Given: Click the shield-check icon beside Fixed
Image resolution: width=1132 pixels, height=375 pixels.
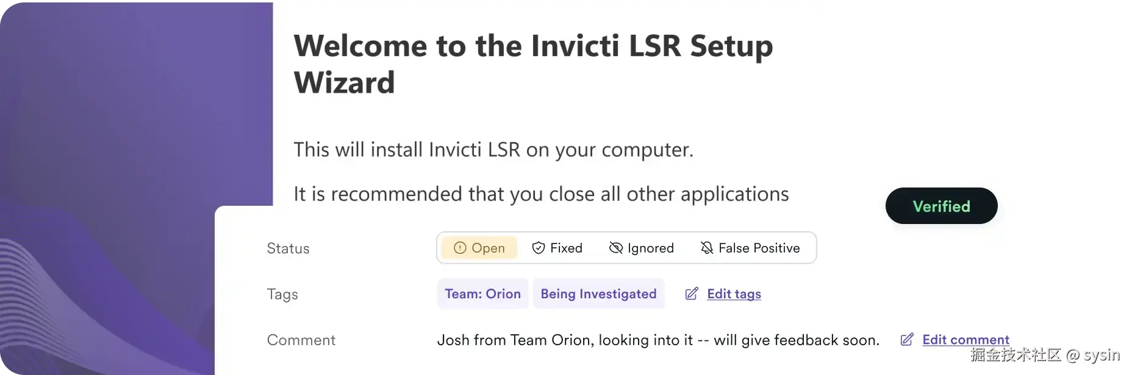Looking at the screenshot, I should coord(539,248).
